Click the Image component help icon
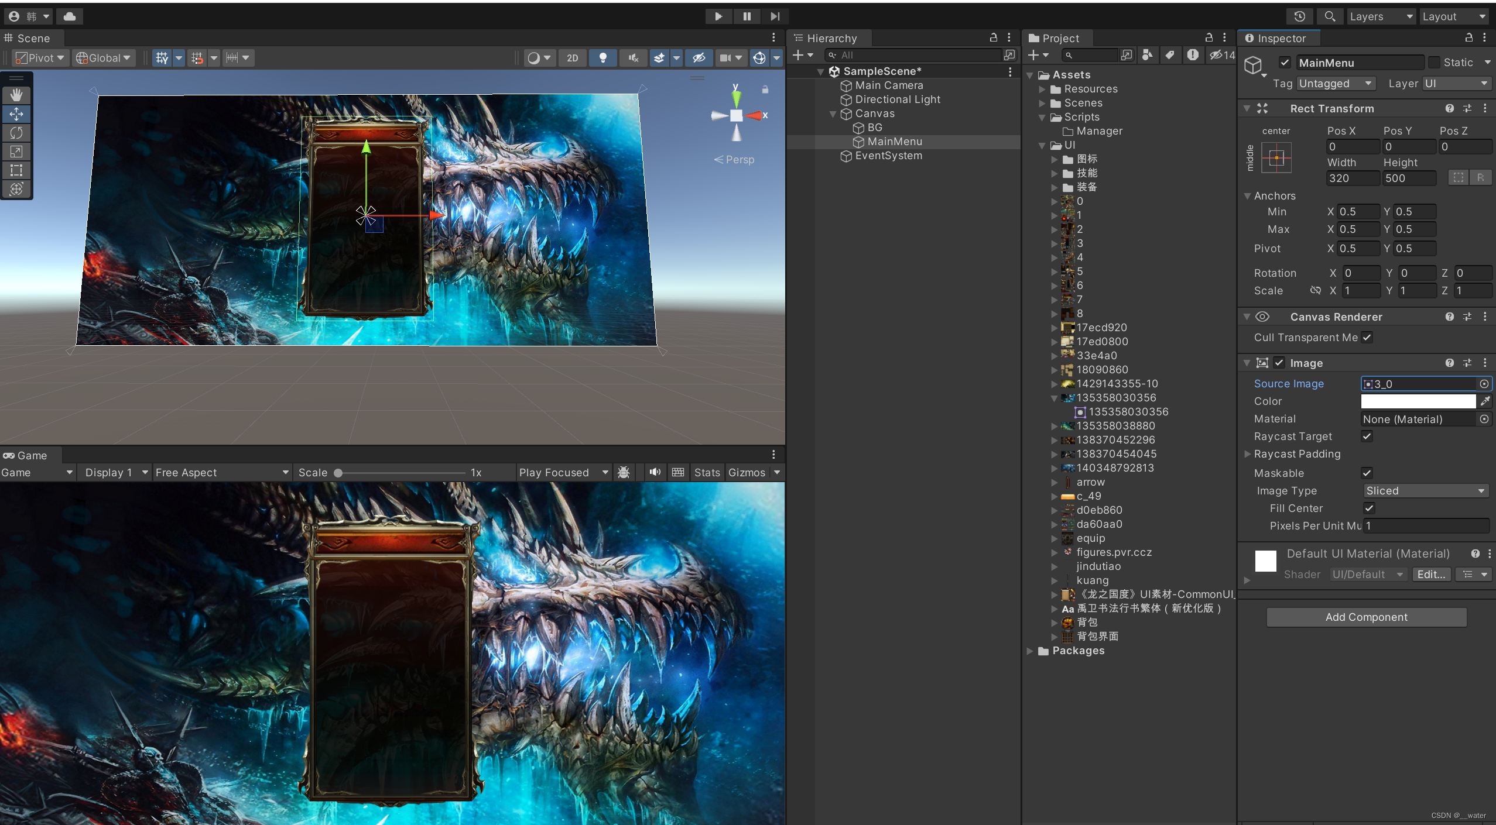Screen dimensions: 1496x825 pyautogui.click(x=1449, y=363)
